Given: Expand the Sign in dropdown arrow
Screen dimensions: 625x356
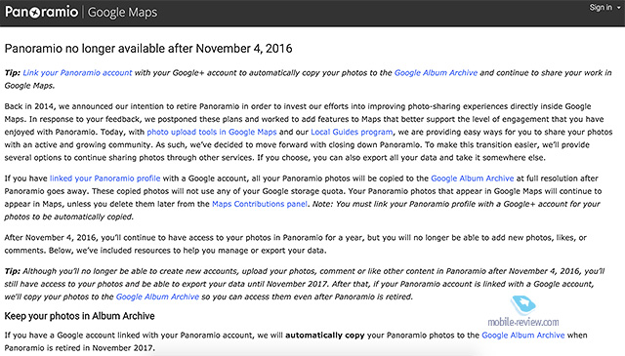Looking at the screenshot, I should 618,8.
